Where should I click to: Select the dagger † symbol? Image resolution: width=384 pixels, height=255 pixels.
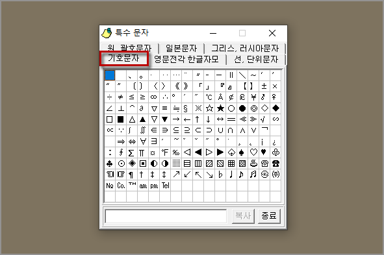point(143,175)
